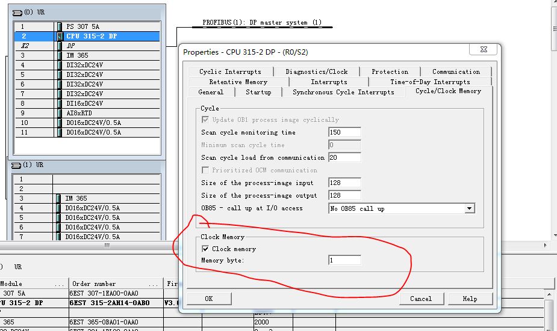
Task: Click the DP interface icon in row X2
Action: click(x=60, y=46)
